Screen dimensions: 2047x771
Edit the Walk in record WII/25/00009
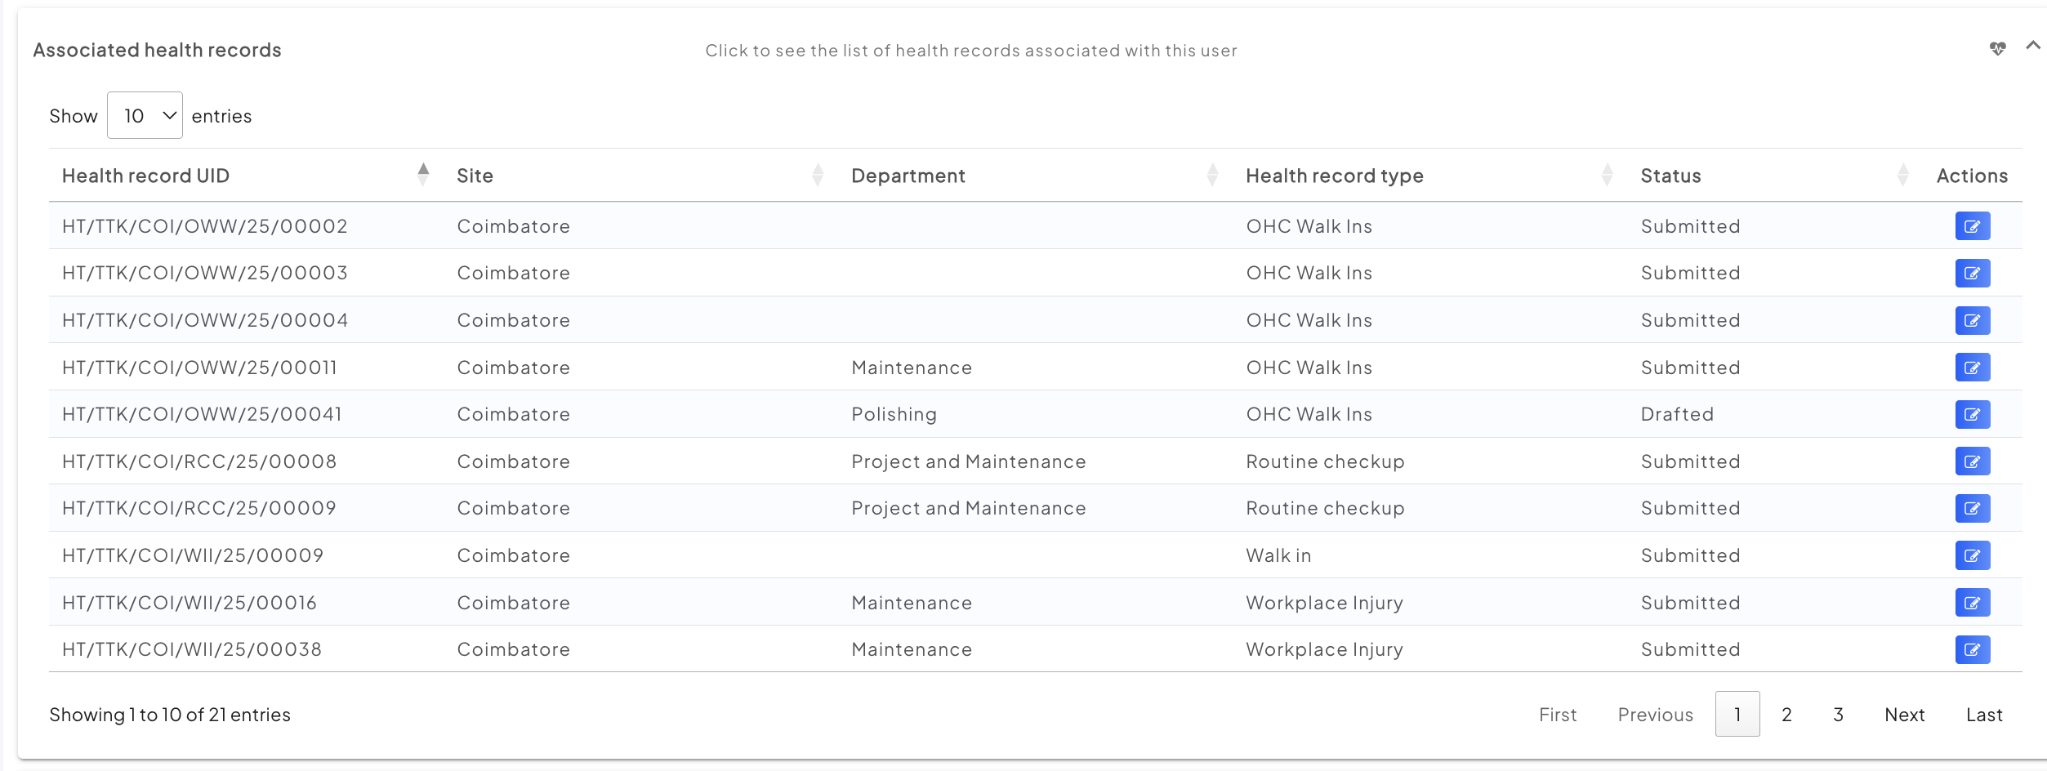click(x=1972, y=555)
